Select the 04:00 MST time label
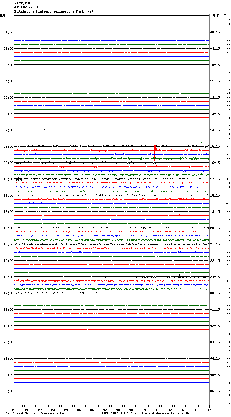 [8, 81]
